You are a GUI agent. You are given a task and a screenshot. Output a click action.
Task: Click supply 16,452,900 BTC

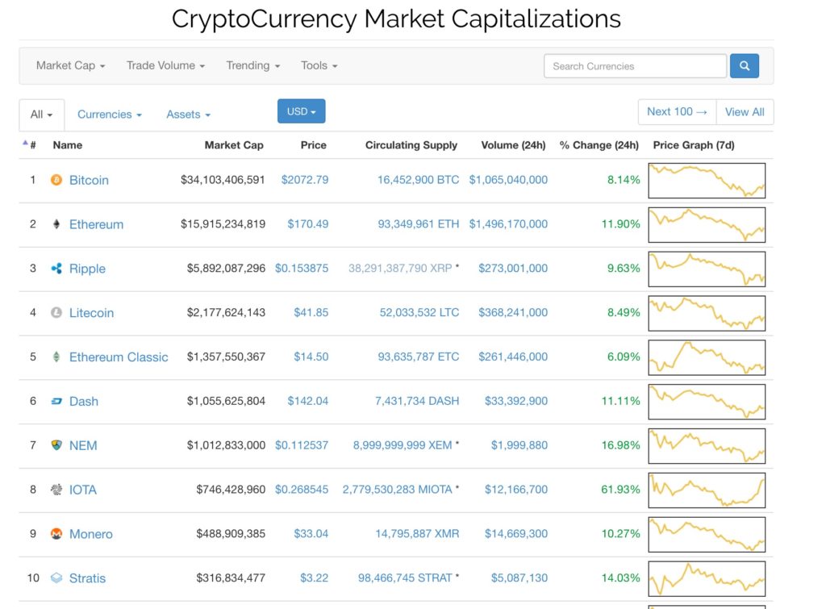(x=419, y=180)
